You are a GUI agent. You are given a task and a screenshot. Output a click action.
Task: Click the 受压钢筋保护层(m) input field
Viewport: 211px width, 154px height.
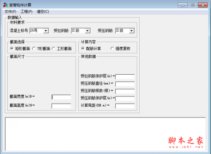[125, 99]
